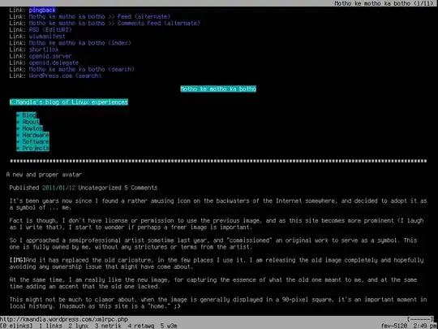438x329 pixels.
Task: Click the xmlrpc.php URL in status bar
Action: [x=64, y=319]
